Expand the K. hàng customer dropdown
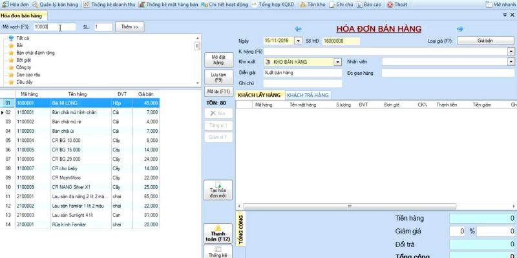This screenshot has height=258, width=517. 511,52
